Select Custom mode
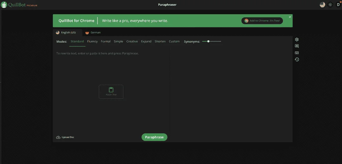This screenshot has width=342, height=164. (174, 41)
